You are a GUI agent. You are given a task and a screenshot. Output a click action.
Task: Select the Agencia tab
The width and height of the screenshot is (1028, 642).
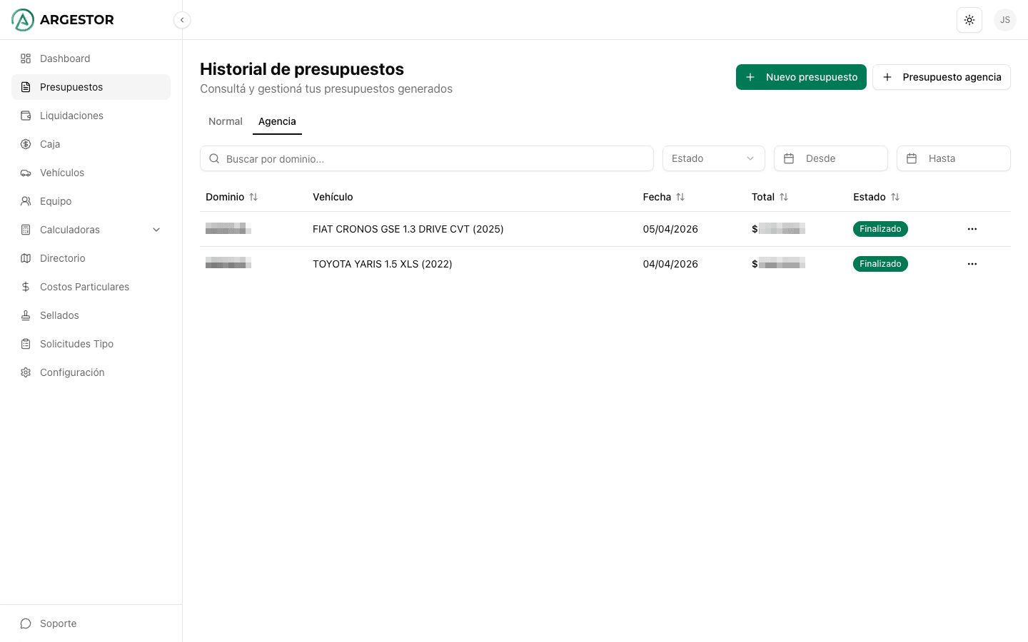coord(277,121)
